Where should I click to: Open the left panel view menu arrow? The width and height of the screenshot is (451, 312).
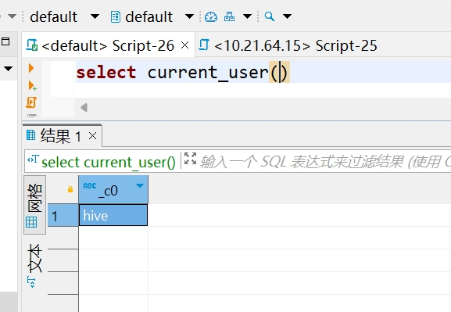coord(8,69)
